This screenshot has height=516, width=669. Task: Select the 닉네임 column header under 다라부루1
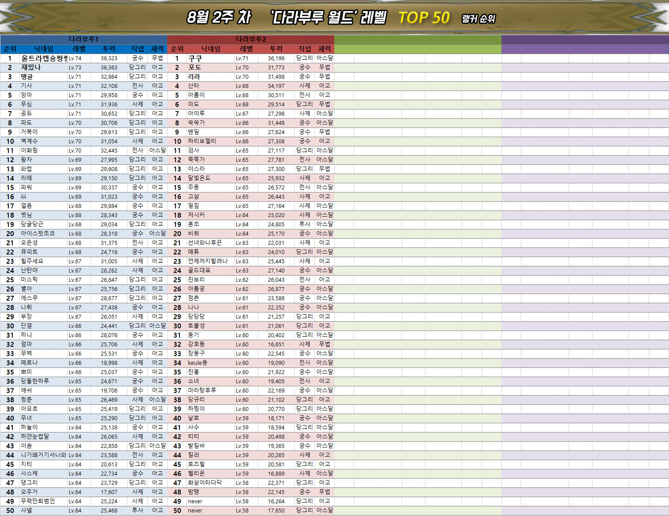point(44,49)
